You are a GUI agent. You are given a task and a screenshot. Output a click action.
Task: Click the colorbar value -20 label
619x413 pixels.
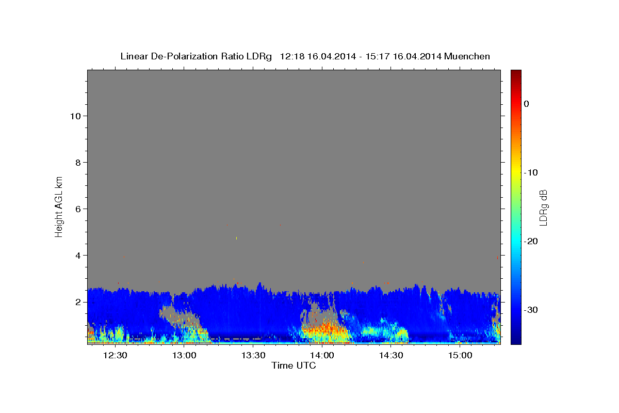click(x=531, y=241)
